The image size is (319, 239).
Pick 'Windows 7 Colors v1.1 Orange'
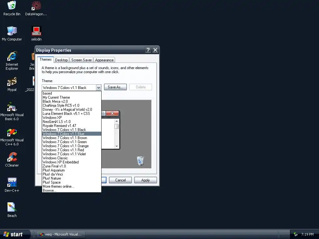coord(72,146)
